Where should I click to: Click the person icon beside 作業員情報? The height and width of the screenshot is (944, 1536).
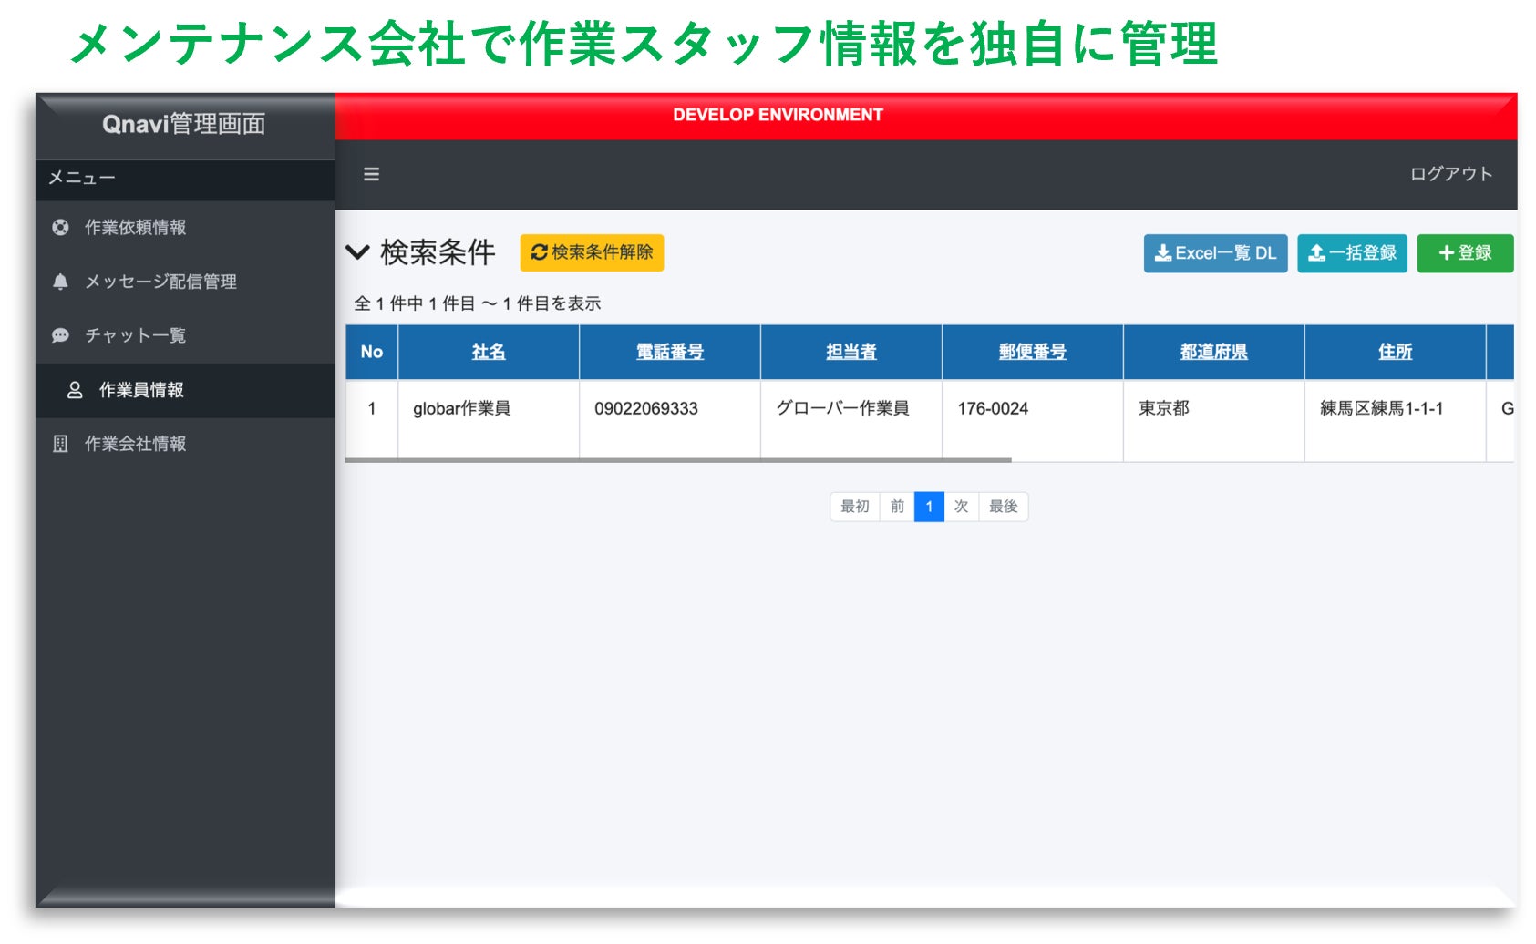[75, 390]
